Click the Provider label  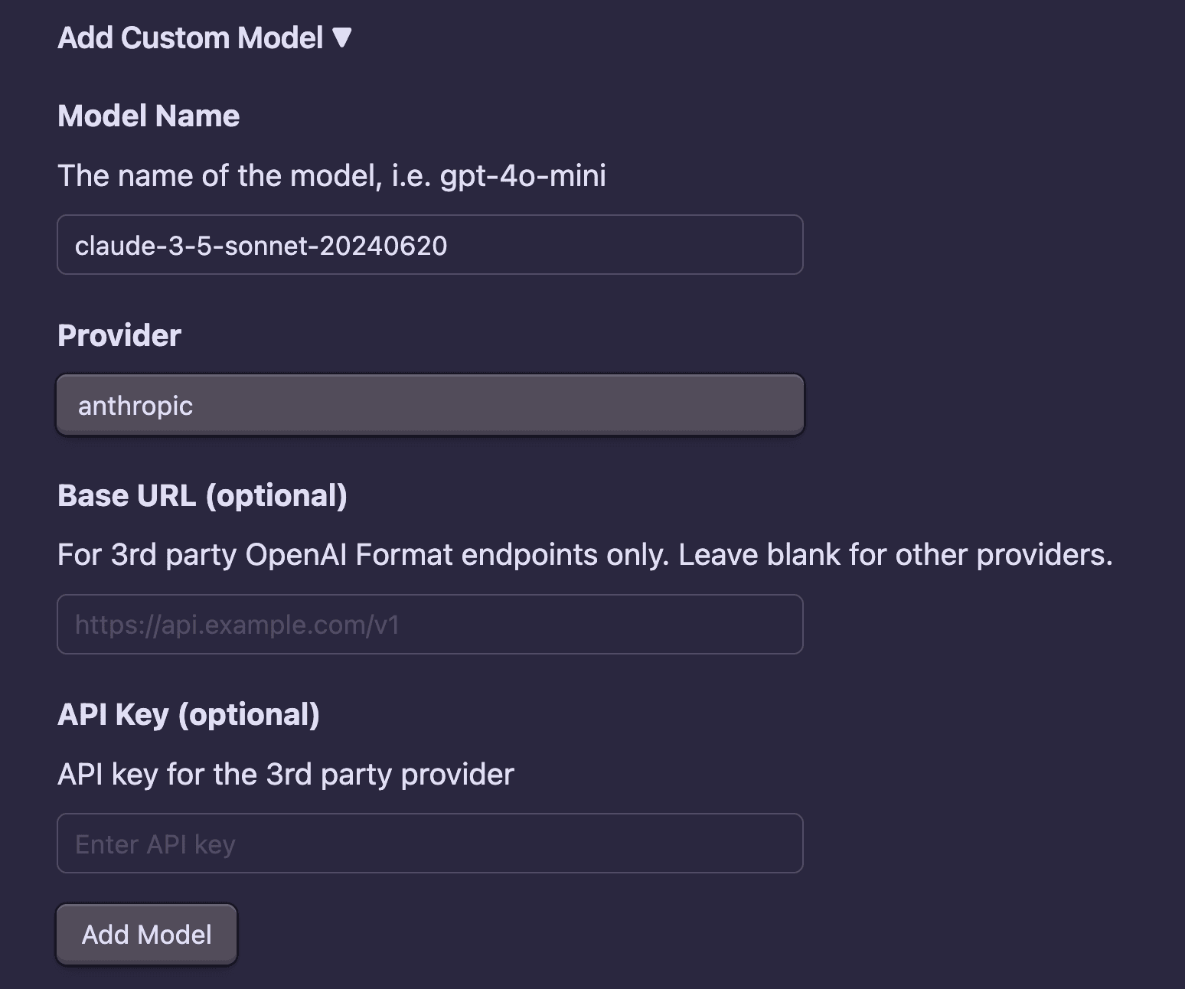pos(119,336)
